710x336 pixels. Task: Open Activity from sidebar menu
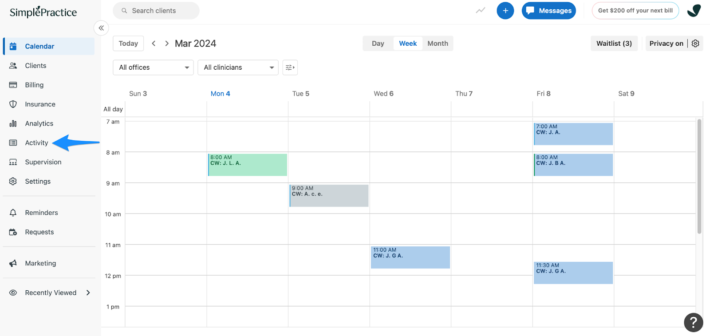click(x=36, y=143)
